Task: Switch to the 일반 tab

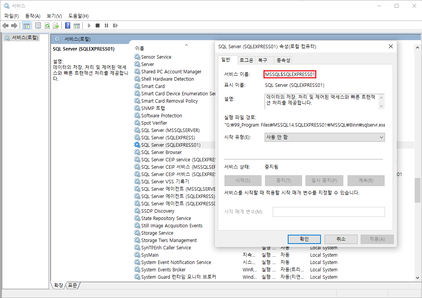Action: (x=226, y=60)
